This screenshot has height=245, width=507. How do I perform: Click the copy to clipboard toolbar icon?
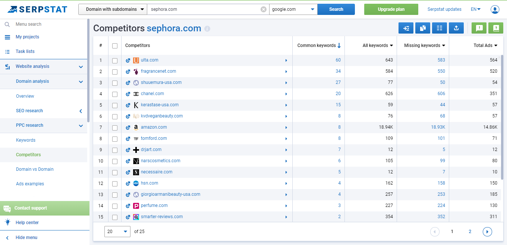click(423, 28)
